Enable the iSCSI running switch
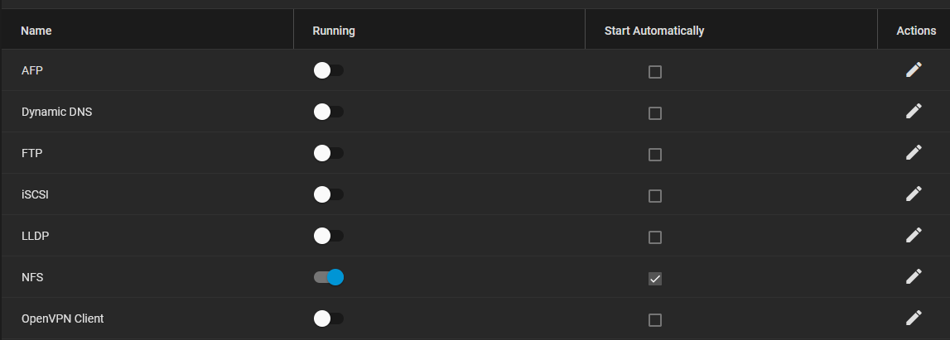This screenshot has width=950, height=340. (x=328, y=194)
